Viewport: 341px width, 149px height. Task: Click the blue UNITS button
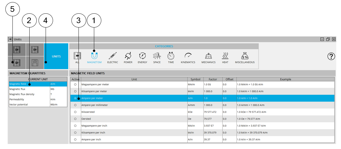click(56, 56)
